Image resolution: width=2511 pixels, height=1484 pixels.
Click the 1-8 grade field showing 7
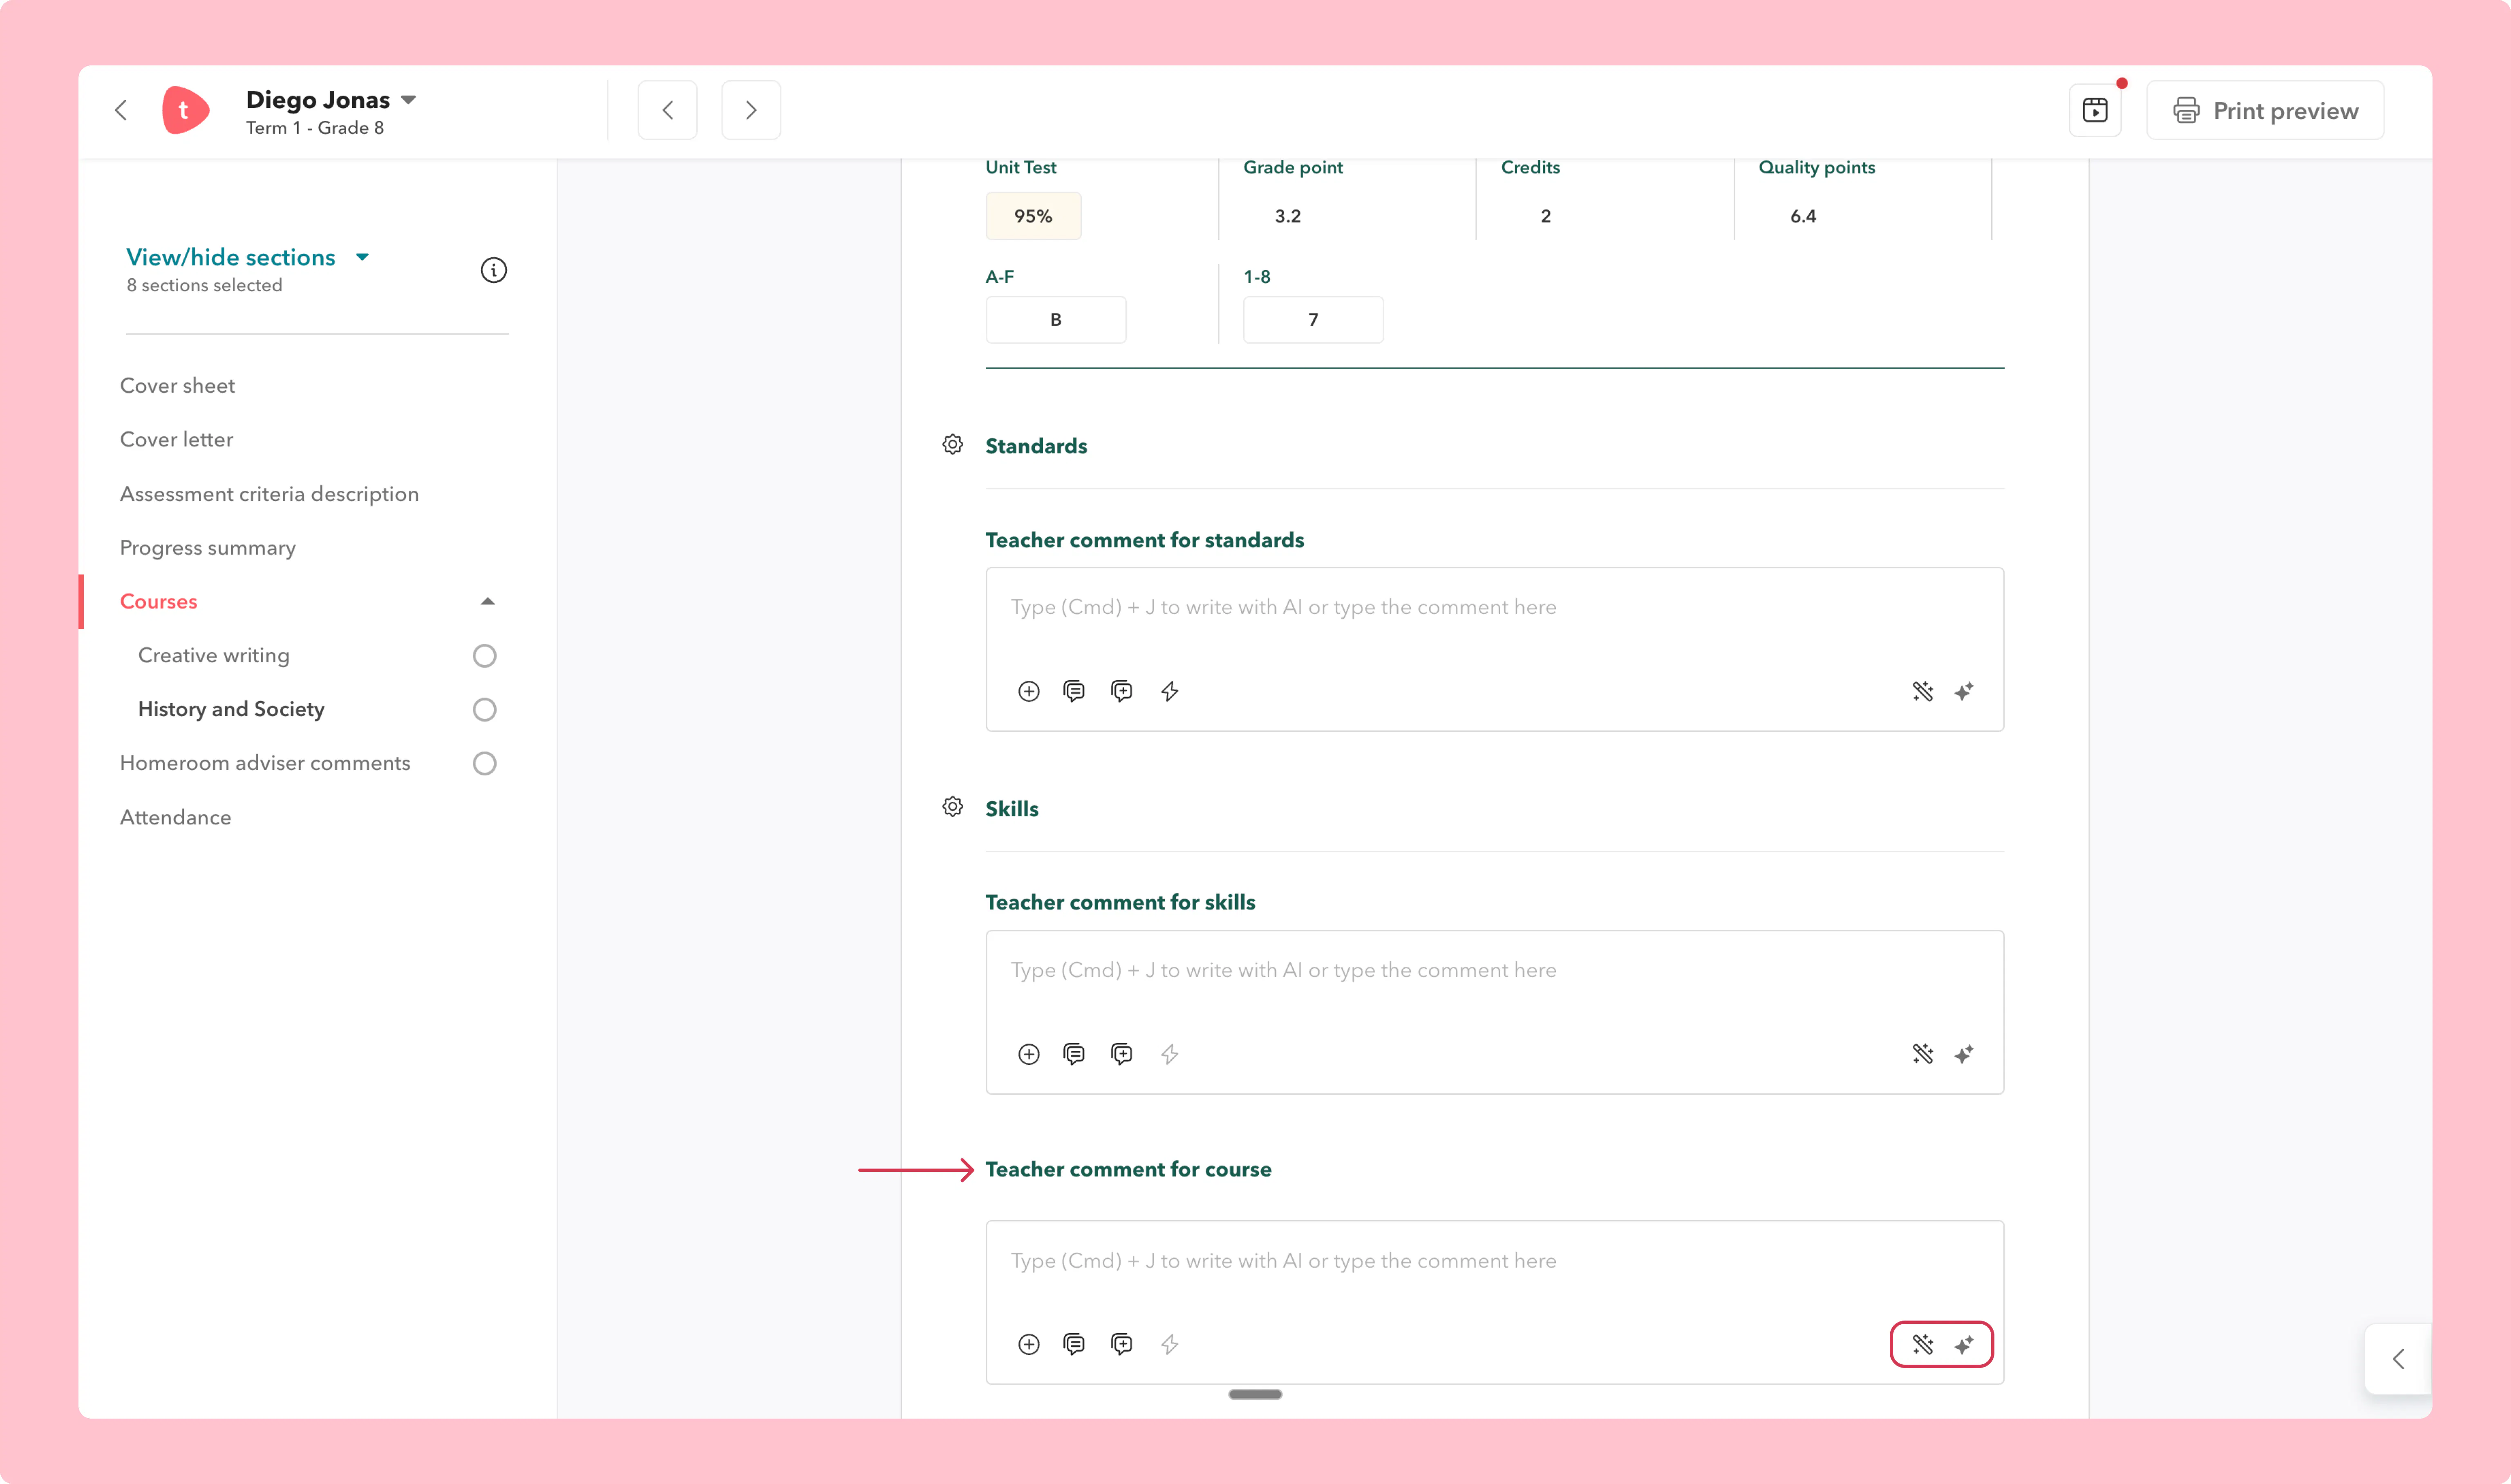pos(1313,320)
